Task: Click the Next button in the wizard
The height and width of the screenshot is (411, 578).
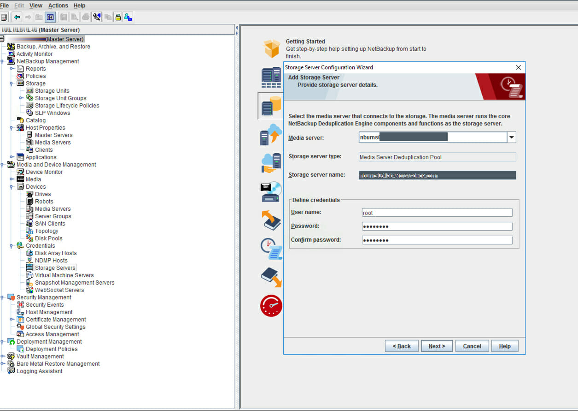Action: 436,345
